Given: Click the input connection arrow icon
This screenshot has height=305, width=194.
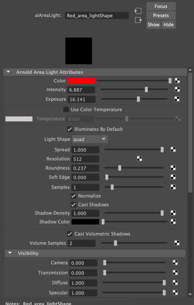Looking at the screenshot, I should pyautogui.click(x=138, y=11).
